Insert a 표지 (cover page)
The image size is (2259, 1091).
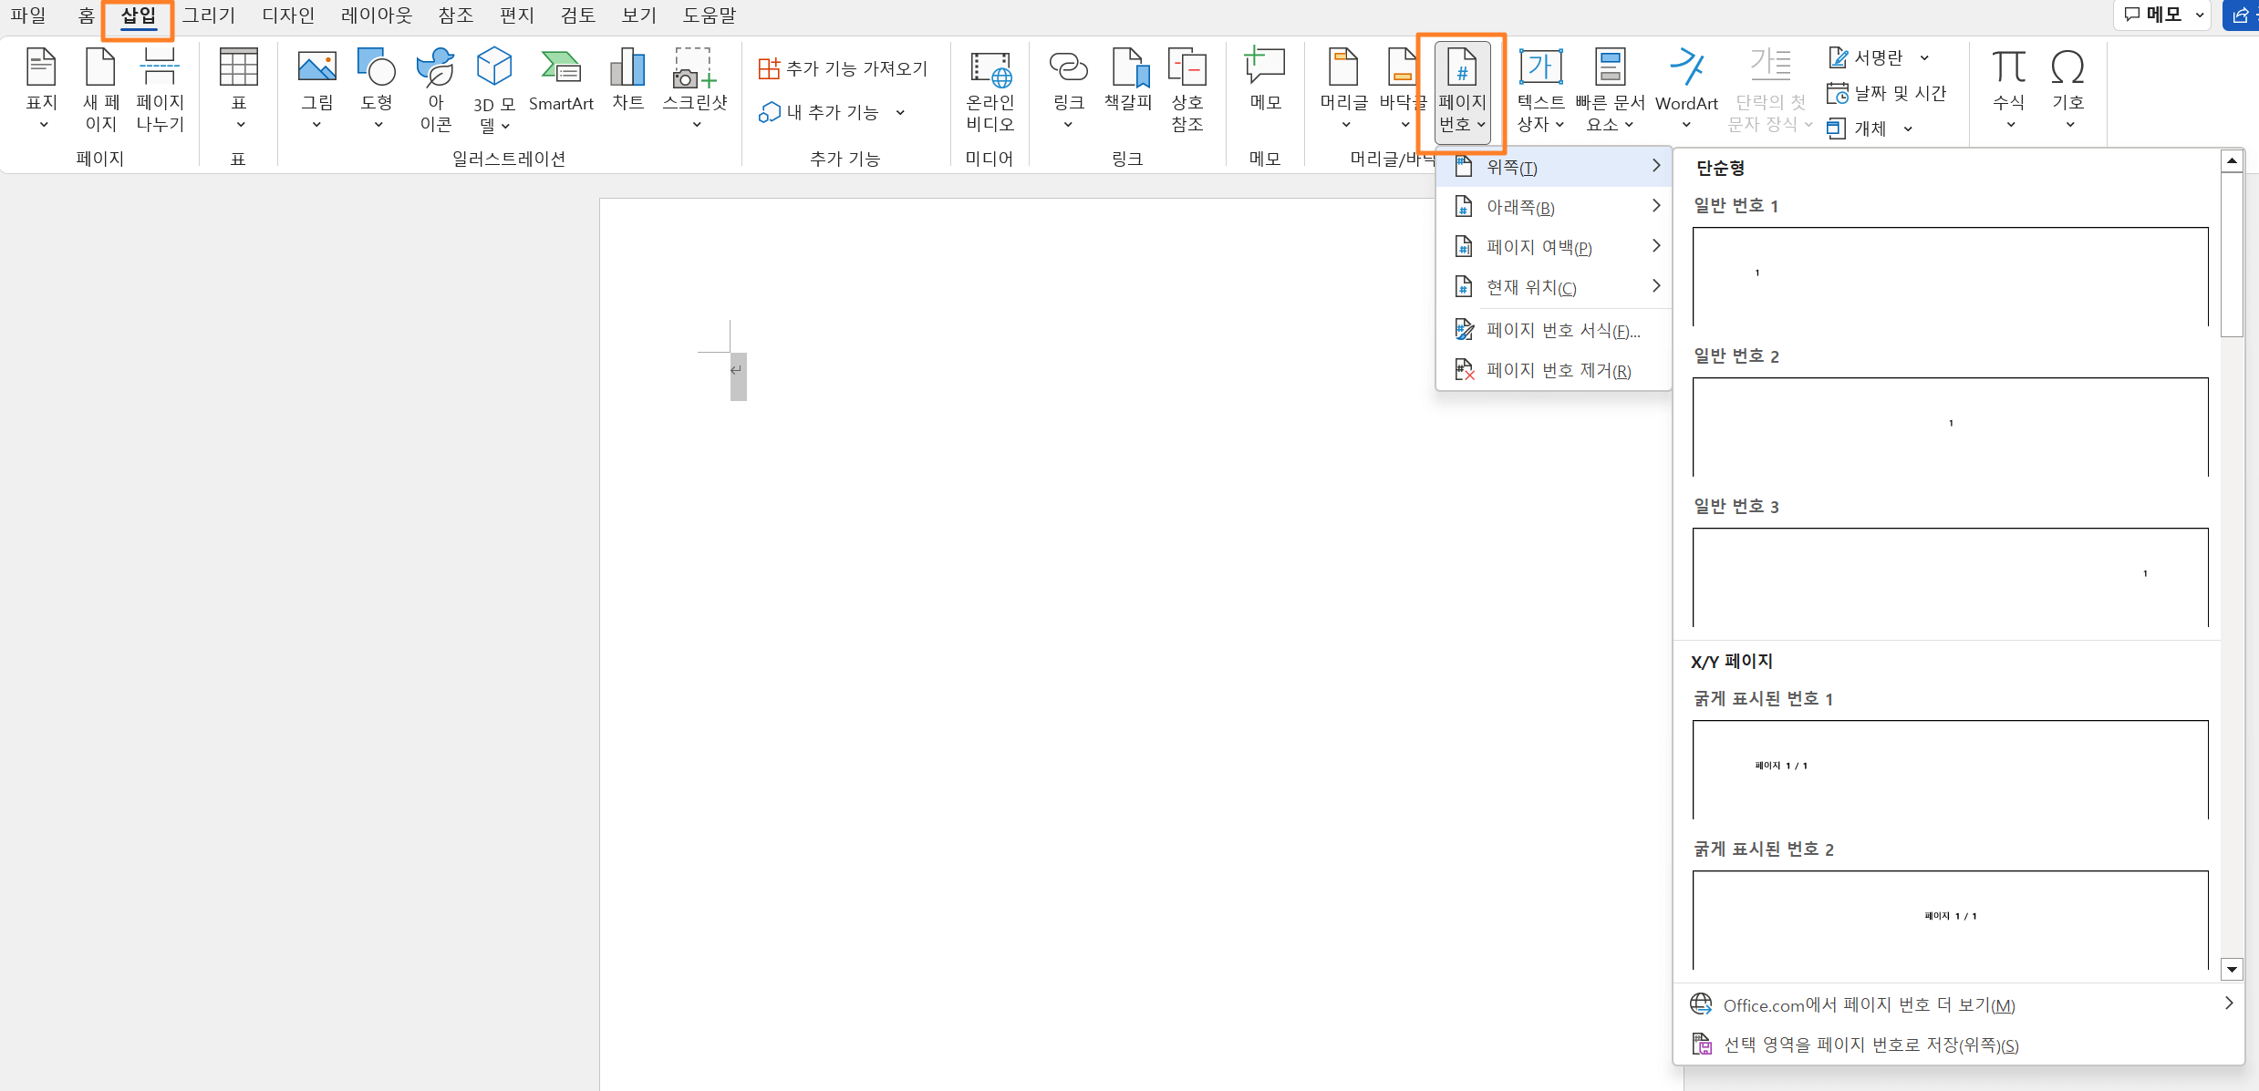pos(40,88)
